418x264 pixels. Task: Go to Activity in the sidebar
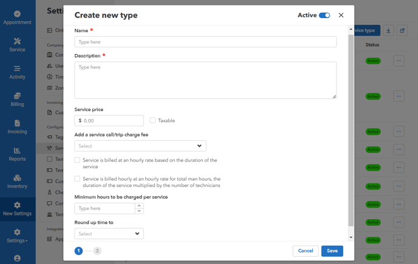17,72
